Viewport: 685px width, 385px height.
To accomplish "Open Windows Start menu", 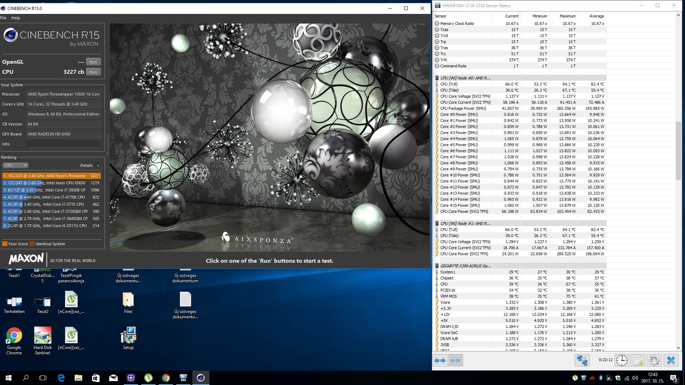I will tap(9, 378).
